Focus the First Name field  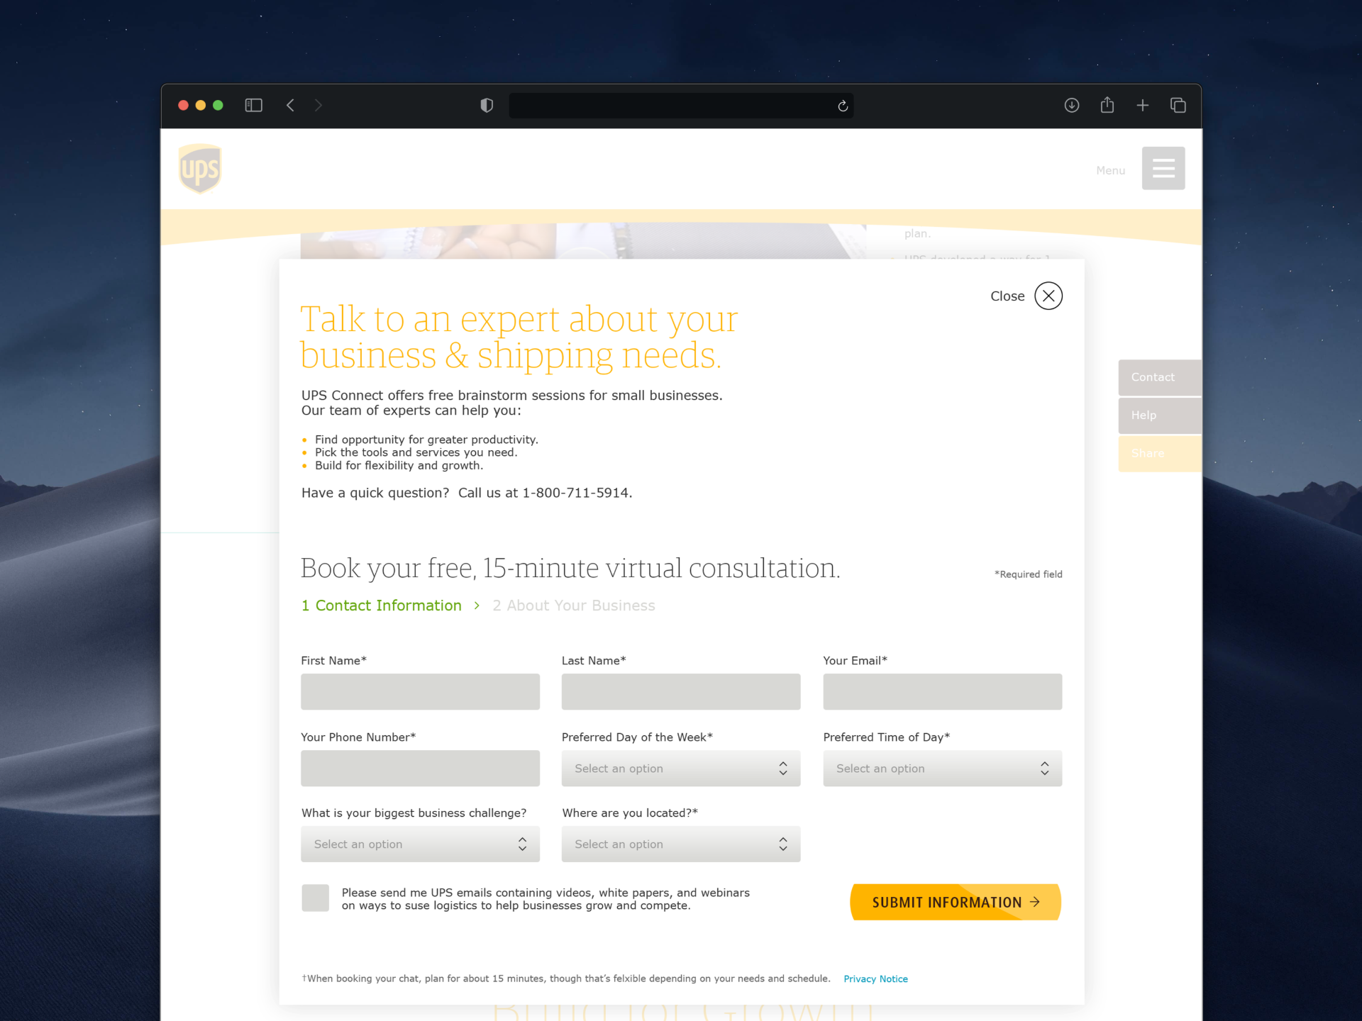[420, 692]
